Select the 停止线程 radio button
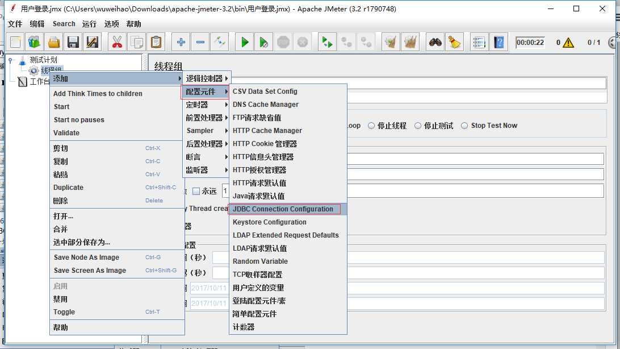The height and width of the screenshot is (349, 620). coord(371,126)
